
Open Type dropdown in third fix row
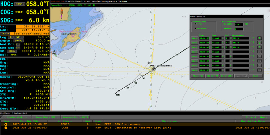pyautogui.click(x=223, y=47)
